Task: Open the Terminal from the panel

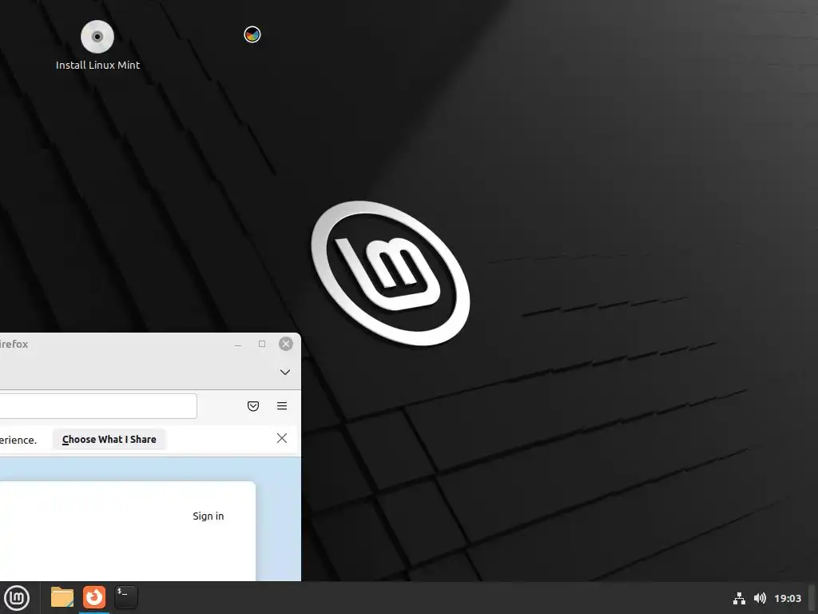Action: click(126, 597)
